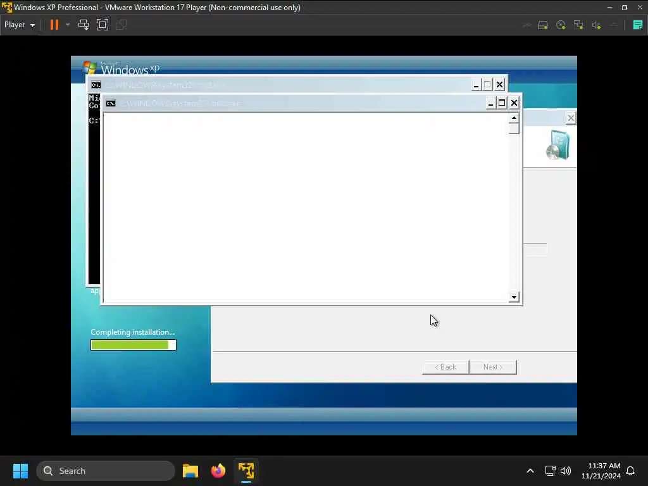Click the VMware Player title bar icon
Viewport: 648px width, 486px height.
point(6,7)
